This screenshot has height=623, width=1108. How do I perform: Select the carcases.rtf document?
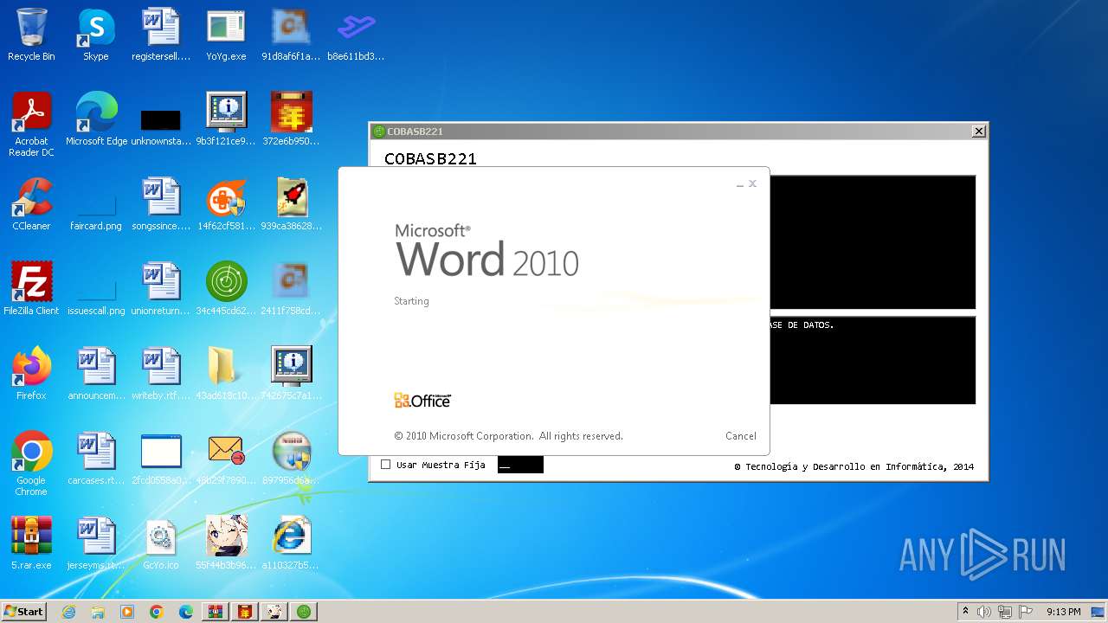click(x=96, y=459)
